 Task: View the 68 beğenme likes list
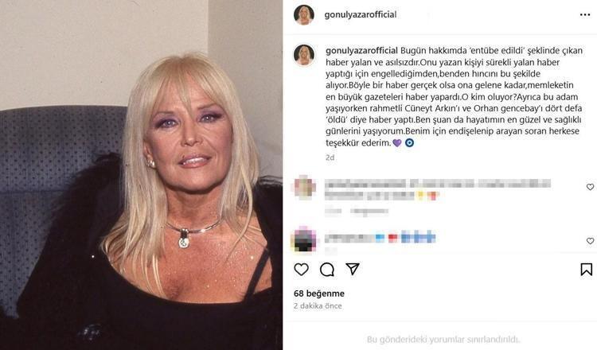click(319, 294)
